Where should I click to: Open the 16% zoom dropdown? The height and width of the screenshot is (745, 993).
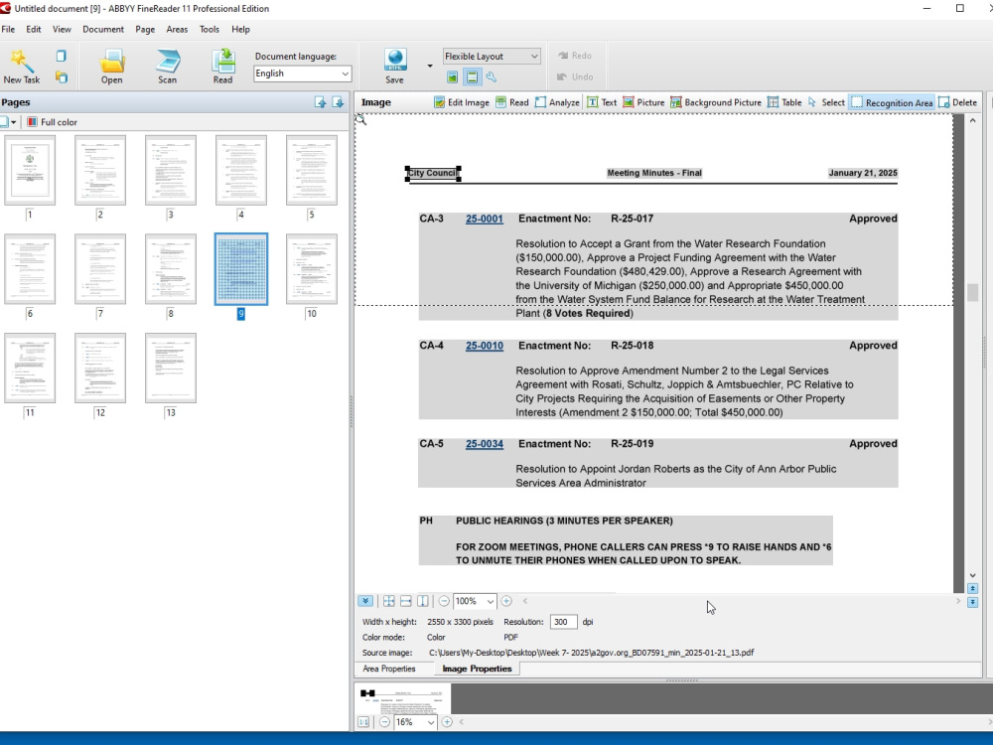tap(431, 722)
